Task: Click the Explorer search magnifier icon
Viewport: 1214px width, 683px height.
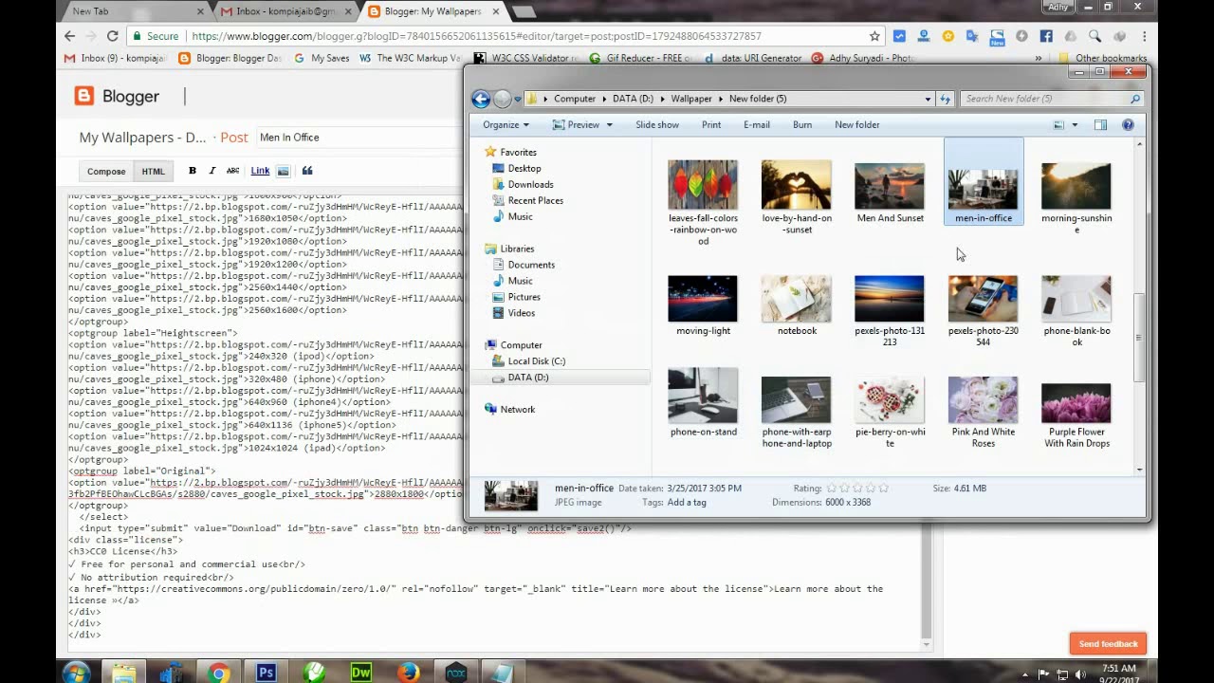Action: (x=1135, y=99)
